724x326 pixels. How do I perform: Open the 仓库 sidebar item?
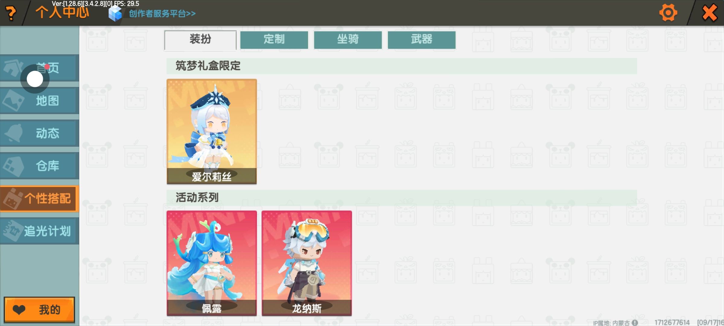coord(40,166)
